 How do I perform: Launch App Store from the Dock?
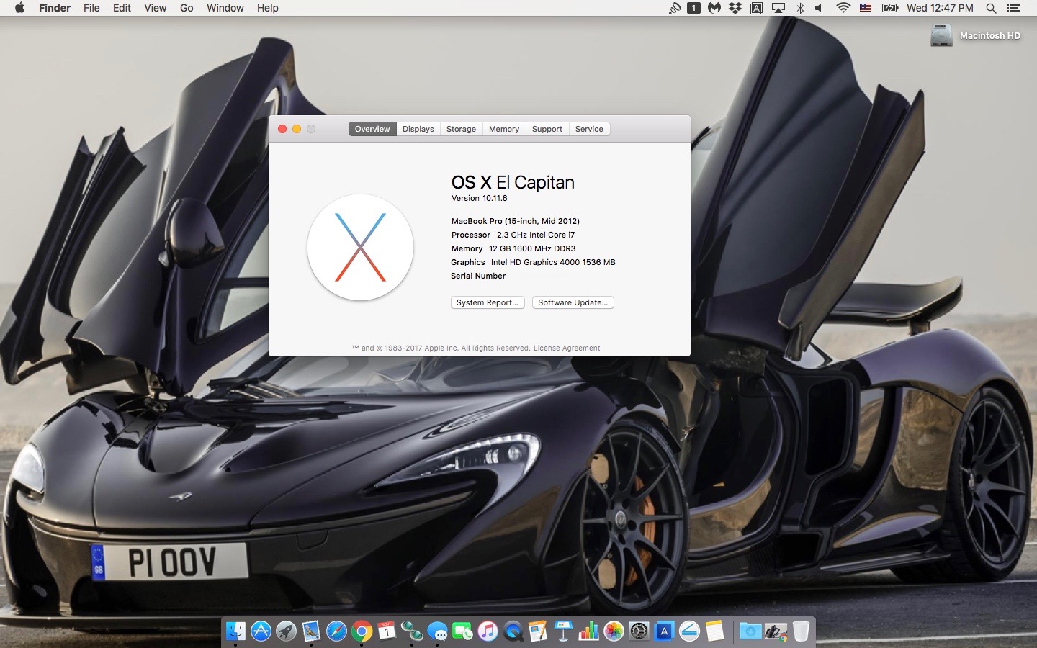click(261, 631)
